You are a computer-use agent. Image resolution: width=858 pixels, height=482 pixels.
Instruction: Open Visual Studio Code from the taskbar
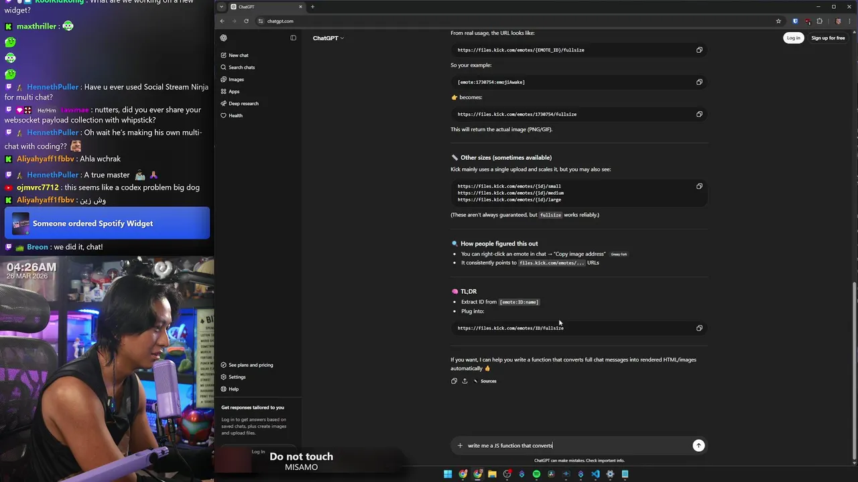(x=595, y=474)
